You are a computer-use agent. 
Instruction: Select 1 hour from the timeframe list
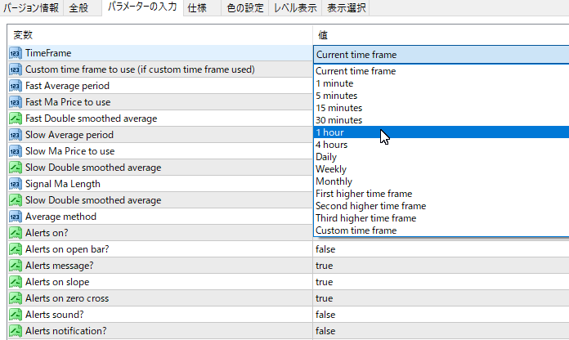click(x=331, y=132)
